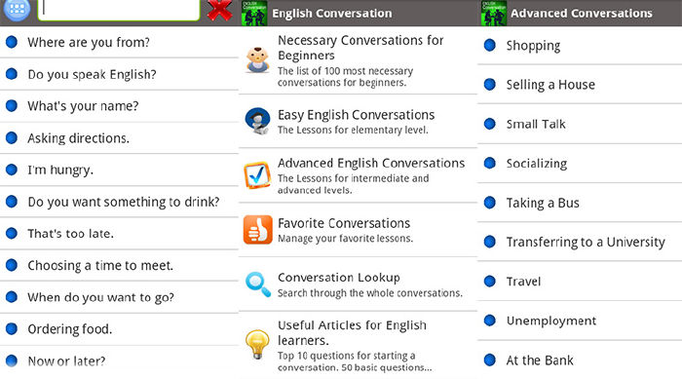Open the grid menu icon beside search
The image size is (682, 379).
point(17,10)
